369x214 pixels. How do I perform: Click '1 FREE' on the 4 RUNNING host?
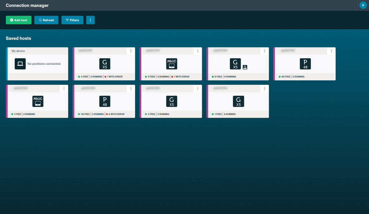[218, 114]
